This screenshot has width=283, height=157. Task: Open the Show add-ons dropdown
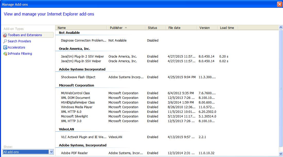coord(51,152)
